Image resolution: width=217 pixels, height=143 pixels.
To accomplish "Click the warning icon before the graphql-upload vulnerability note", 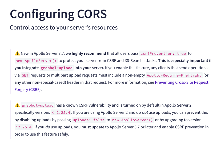I will coord(17,105).
